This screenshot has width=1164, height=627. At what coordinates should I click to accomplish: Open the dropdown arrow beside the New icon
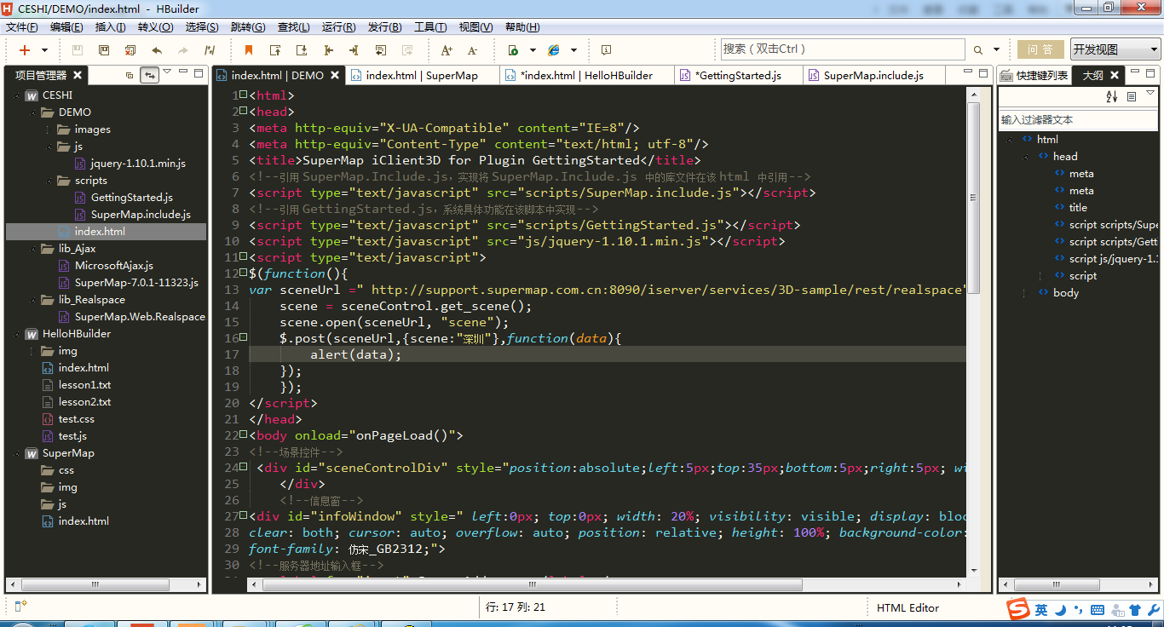pyautogui.click(x=45, y=50)
